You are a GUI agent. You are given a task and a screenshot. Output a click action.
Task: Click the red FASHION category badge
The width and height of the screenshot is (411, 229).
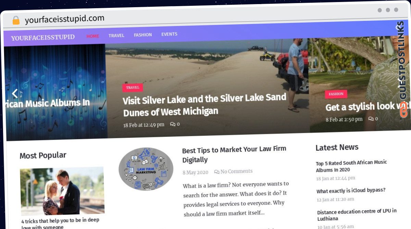click(336, 94)
